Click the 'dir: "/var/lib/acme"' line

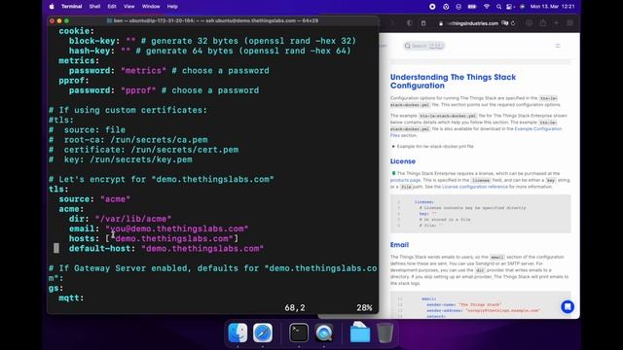coord(120,219)
